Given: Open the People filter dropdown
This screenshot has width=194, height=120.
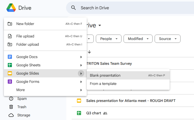Looking at the screenshot, I should click(x=109, y=39).
